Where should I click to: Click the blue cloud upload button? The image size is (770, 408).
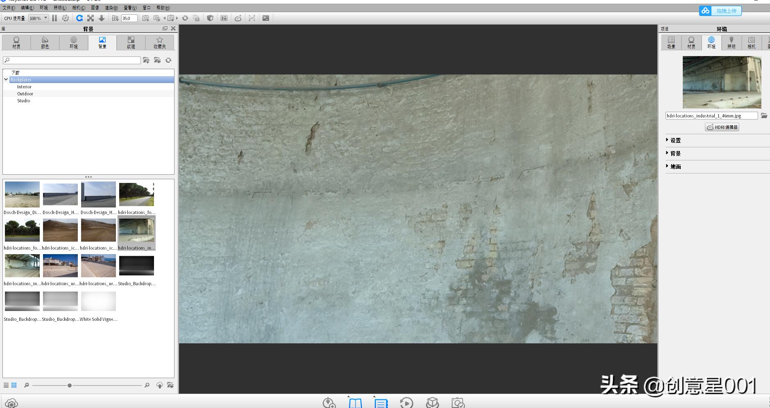pos(720,11)
